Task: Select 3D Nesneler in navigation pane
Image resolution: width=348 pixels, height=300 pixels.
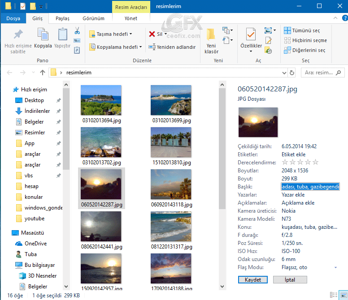Action: click(42, 276)
